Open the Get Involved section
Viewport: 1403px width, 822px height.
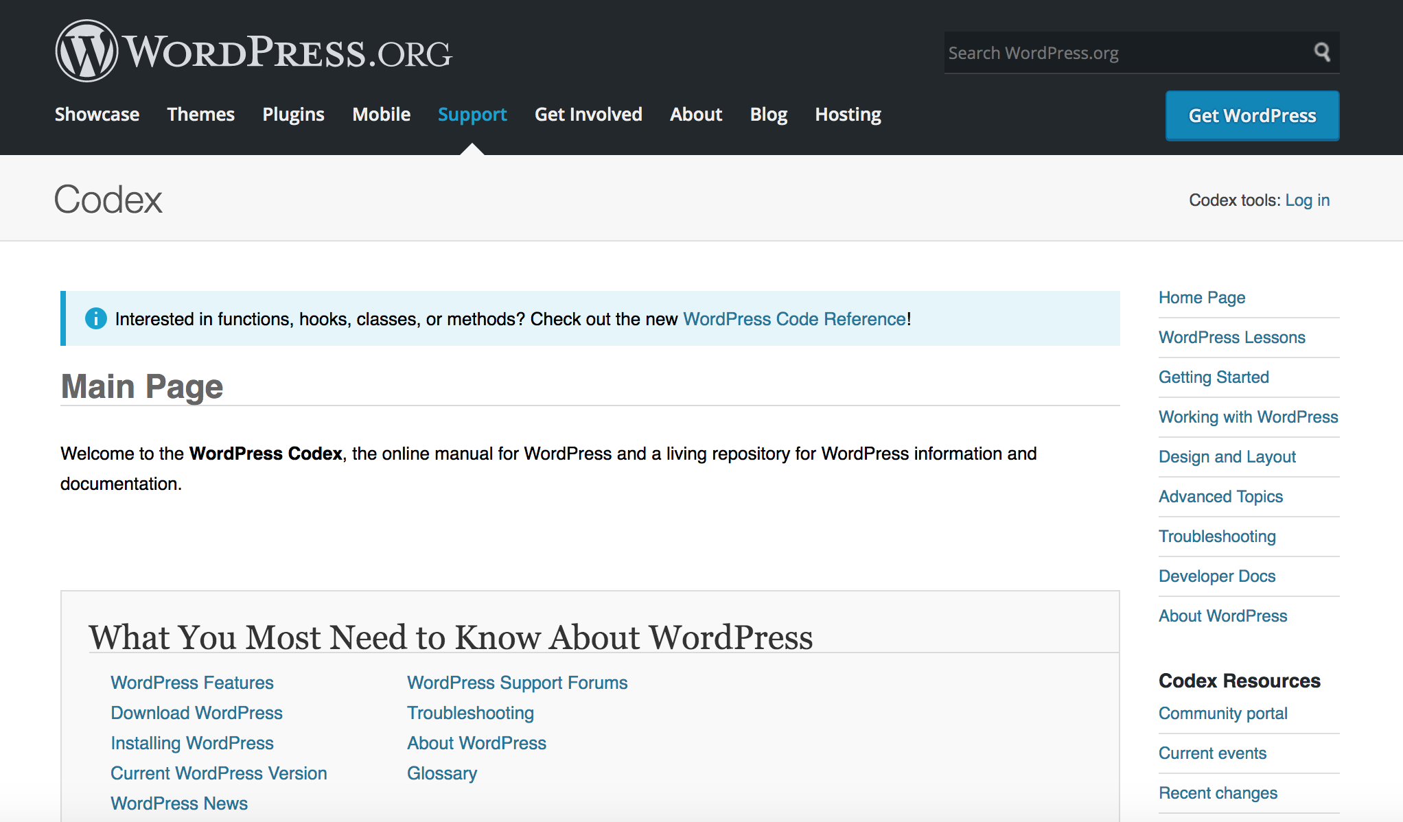coord(588,115)
